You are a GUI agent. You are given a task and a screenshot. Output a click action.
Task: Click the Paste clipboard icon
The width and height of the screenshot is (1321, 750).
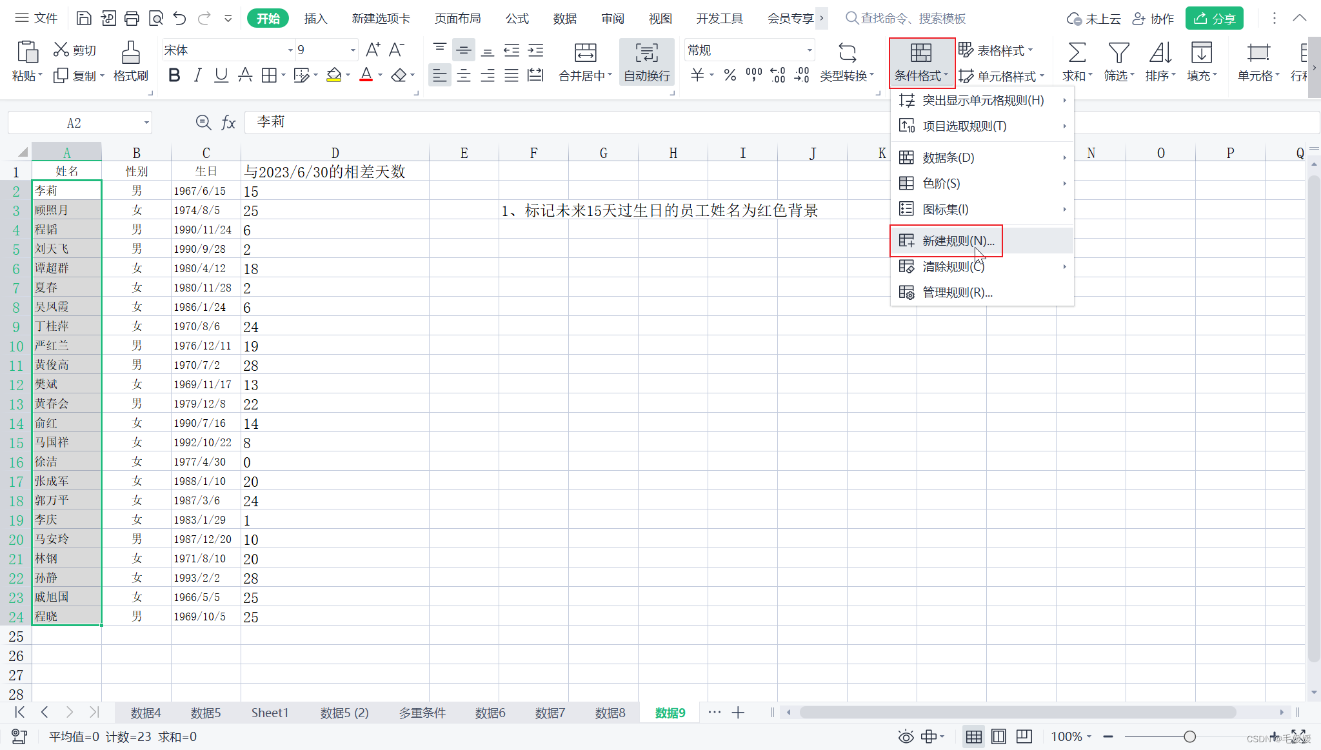pyautogui.click(x=28, y=52)
